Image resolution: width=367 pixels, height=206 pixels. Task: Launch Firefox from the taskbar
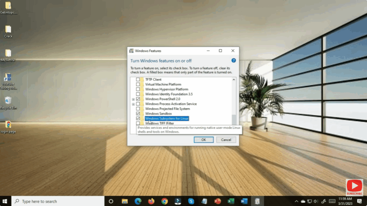pyautogui.click(x=151, y=201)
